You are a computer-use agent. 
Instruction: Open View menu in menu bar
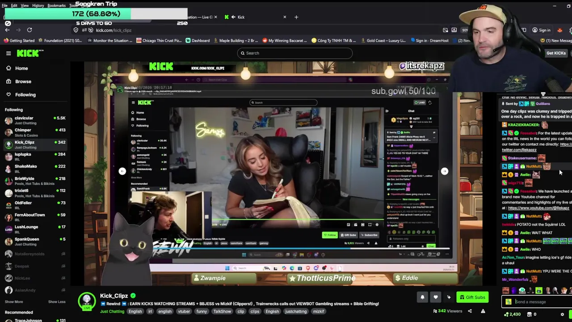point(25,5)
